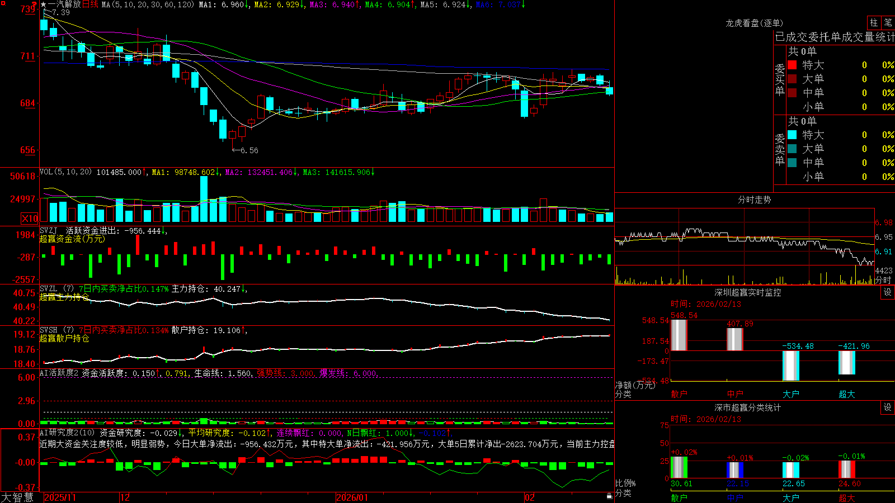The height and width of the screenshot is (503, 895).
Task: Click the 大户 bar showing -534.48
Action: 791,366
